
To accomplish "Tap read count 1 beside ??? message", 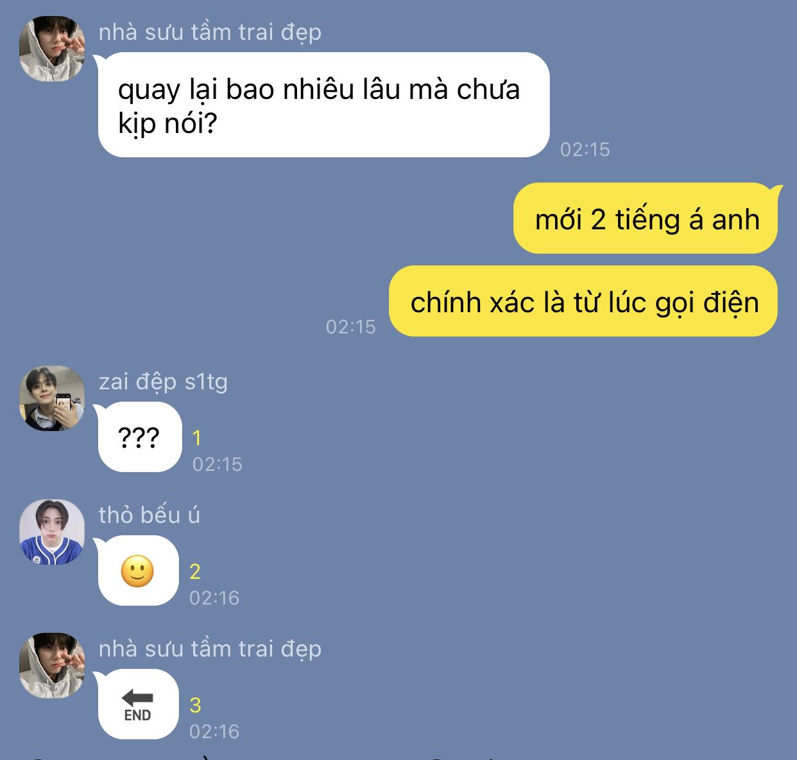I will click(x=197, y=438).
